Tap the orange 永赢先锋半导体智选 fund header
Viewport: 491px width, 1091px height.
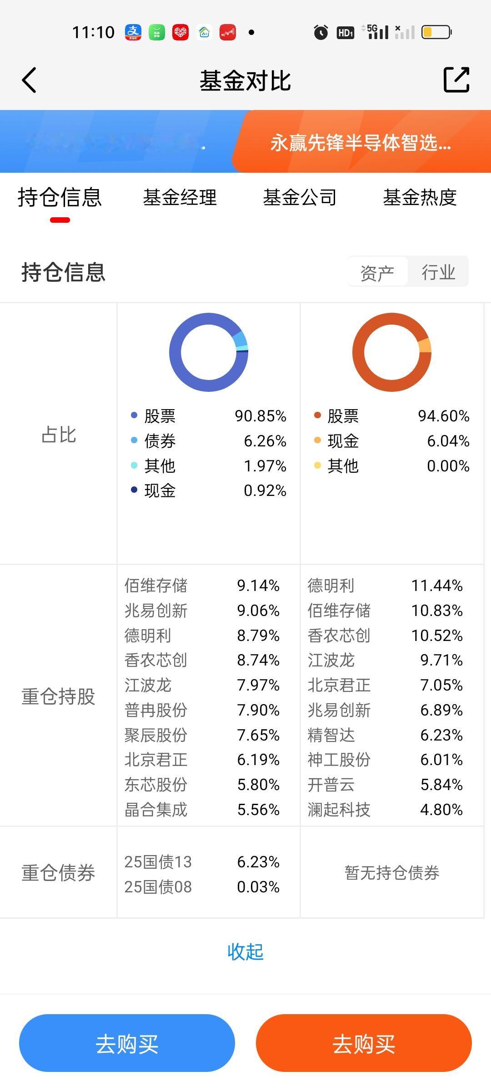point(361,142)
